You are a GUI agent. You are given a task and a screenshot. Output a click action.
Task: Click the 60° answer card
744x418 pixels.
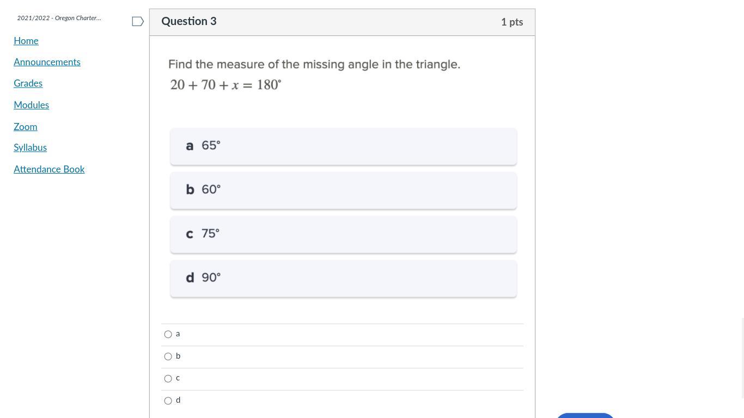(x=343, y=190)
